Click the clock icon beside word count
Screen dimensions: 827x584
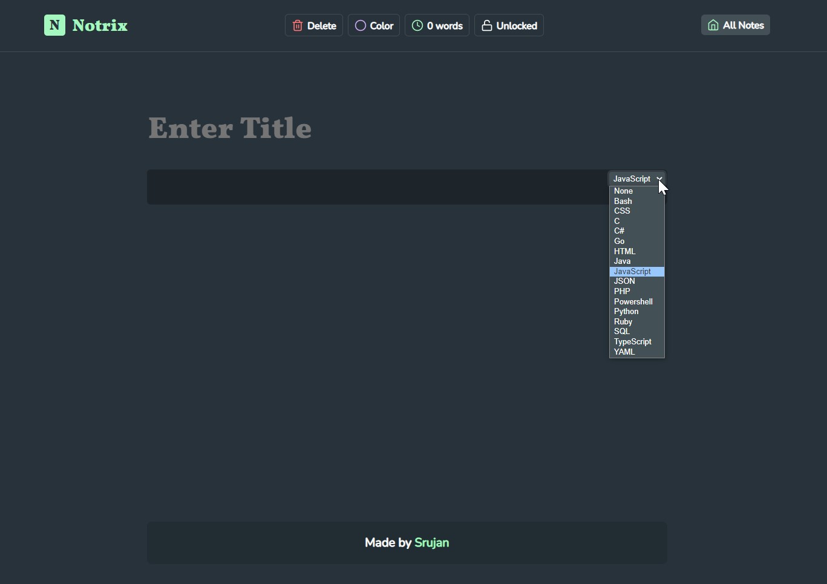417,25
